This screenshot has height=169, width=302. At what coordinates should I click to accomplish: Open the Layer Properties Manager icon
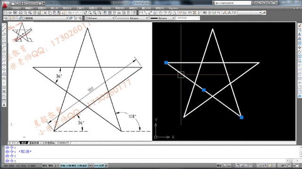[6, 18]
